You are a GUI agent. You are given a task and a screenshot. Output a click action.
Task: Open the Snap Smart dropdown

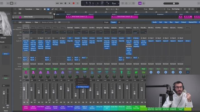click(157, 9)
